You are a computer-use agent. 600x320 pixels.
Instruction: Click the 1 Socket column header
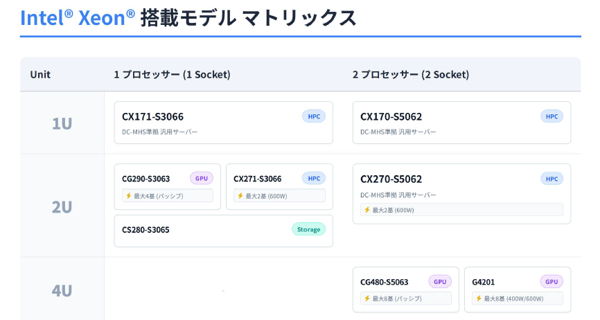(172, 74)
